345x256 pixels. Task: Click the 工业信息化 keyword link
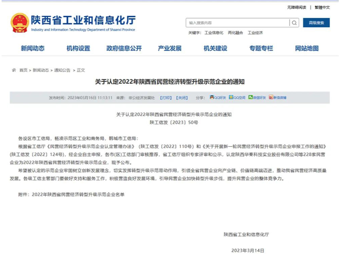[x=214, y=33]
